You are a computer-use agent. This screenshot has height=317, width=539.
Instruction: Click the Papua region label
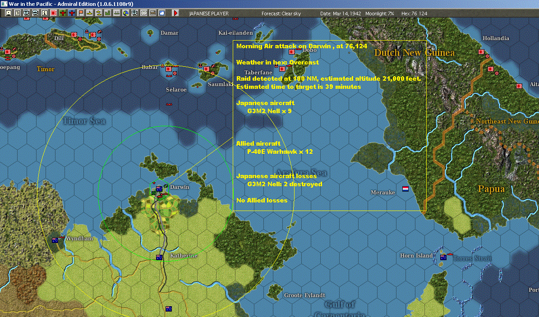point(491,189)
